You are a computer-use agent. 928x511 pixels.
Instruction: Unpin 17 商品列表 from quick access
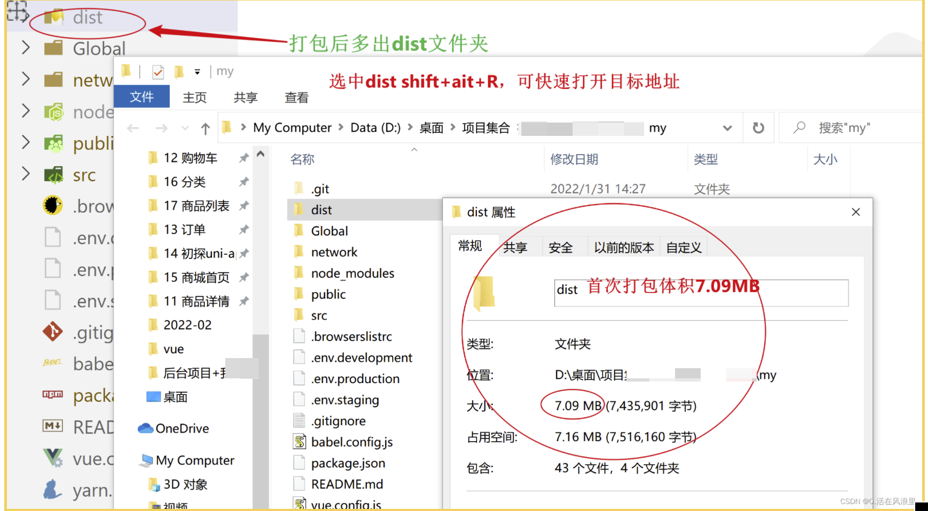244,205
